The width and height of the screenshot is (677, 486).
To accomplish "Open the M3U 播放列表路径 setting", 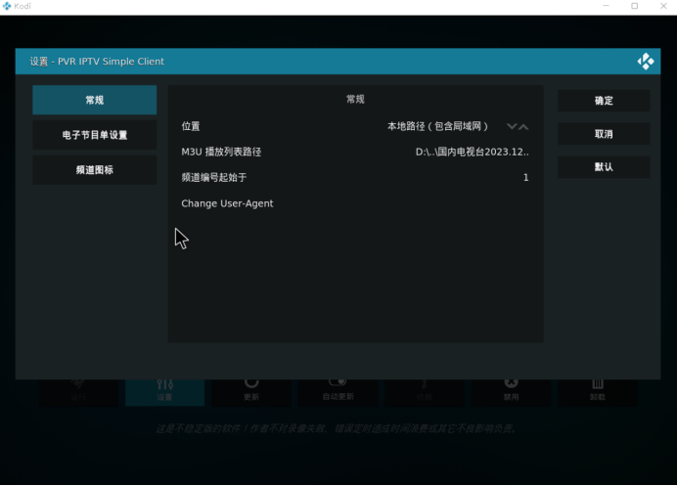I will tap(355, 152).
